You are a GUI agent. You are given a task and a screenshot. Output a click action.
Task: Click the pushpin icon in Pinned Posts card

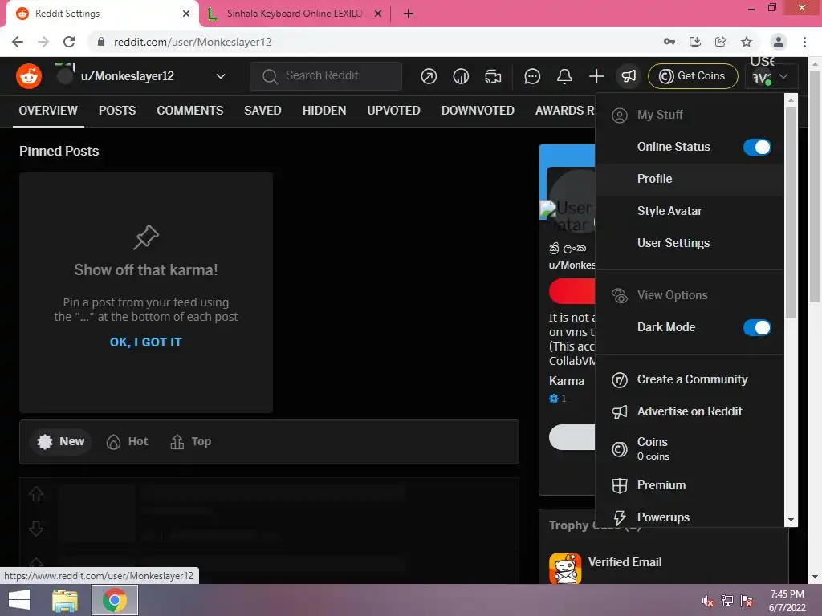click(x=146, y=237)
